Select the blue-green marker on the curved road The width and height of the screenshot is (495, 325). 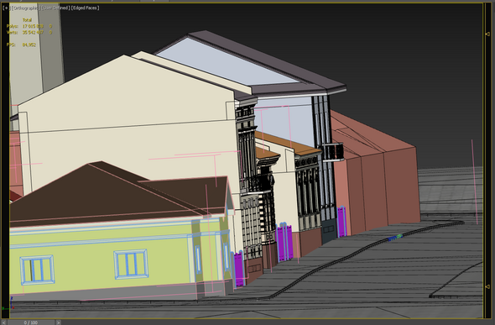pos(395,238)
